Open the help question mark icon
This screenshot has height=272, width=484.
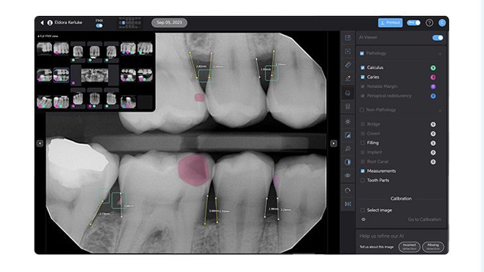point(429,23)
